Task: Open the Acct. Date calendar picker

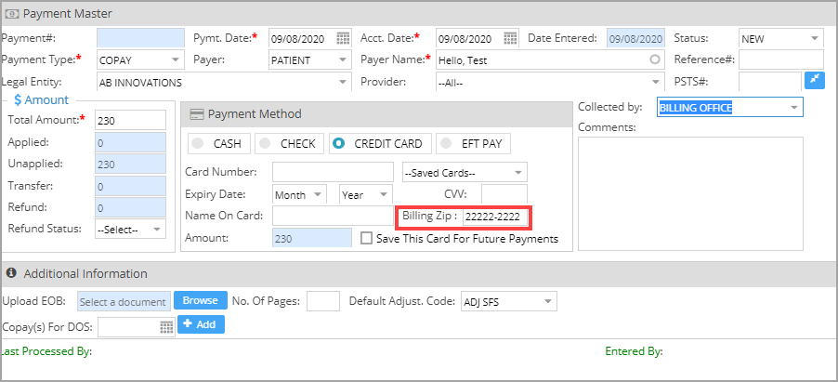Action: tap(510, 38)
